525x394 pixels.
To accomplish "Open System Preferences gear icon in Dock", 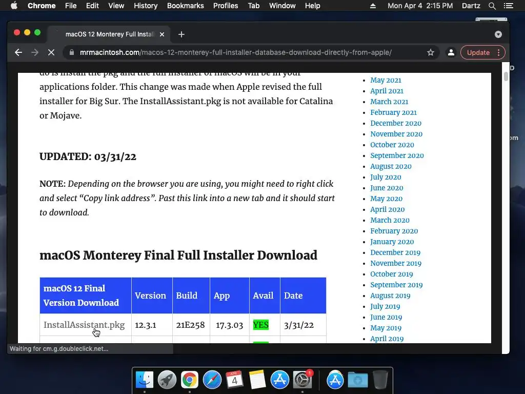I will 302,380.
